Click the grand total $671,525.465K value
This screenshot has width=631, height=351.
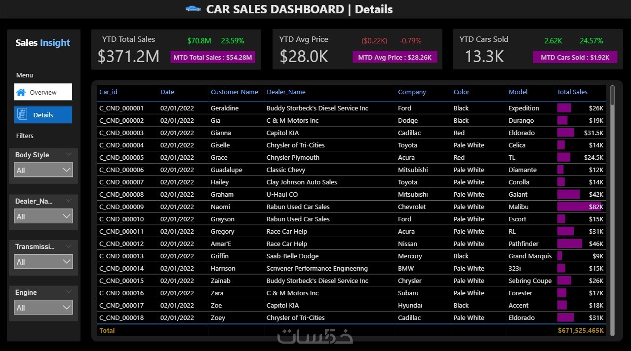(581, 330)
